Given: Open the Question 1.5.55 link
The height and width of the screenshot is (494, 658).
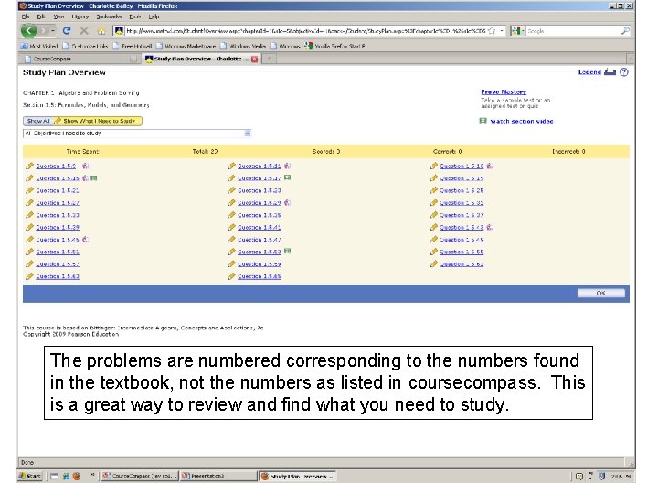Looking at the screenshot, I should pos(462,252).
